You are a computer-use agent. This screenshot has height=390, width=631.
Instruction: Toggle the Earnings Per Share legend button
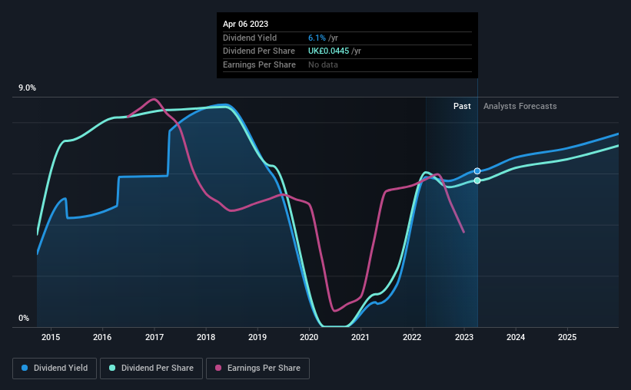(x=257, y=369)
